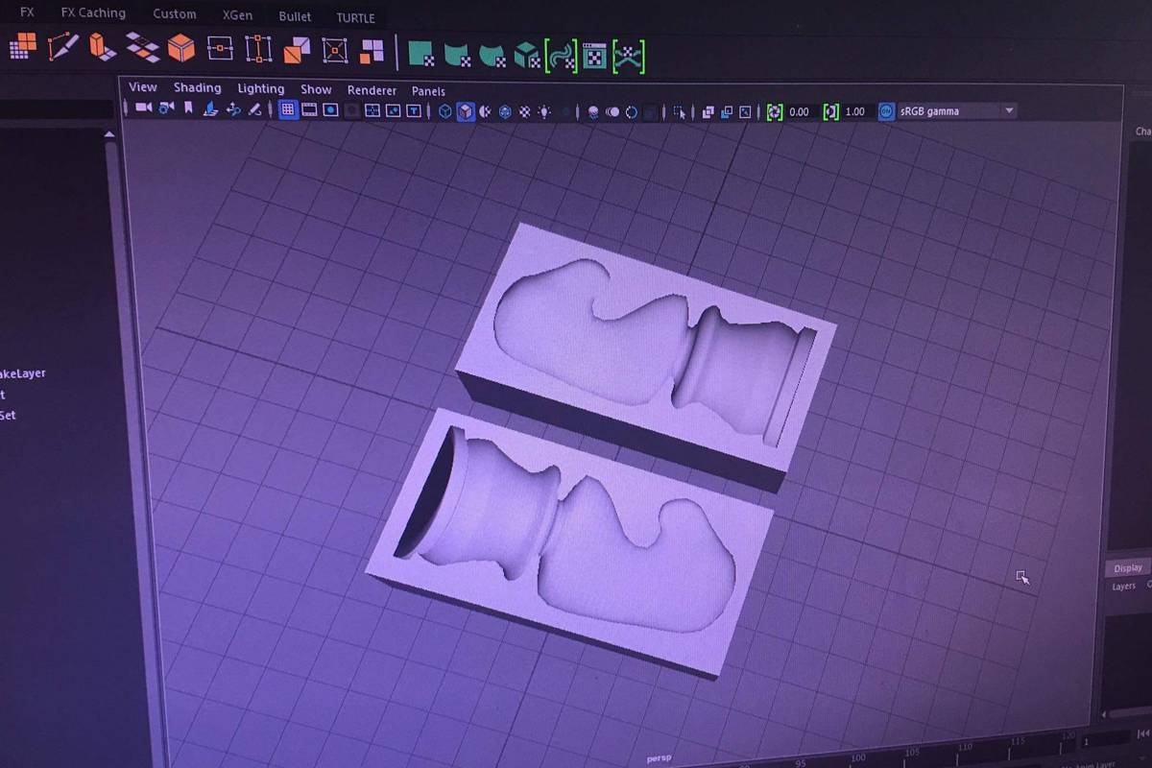The width and height of the screenshot is (1152, 768).
Task: Open the Shading menu
Action: click(197, 88)
